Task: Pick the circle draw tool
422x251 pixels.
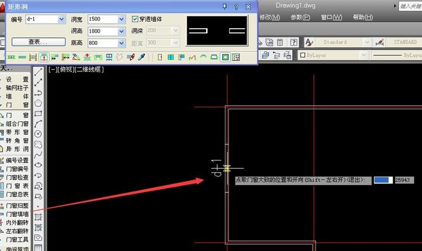Action: click(38, 134)
